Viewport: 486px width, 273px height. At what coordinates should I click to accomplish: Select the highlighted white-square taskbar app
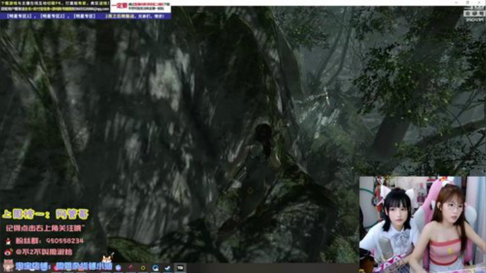click(180, 268)
